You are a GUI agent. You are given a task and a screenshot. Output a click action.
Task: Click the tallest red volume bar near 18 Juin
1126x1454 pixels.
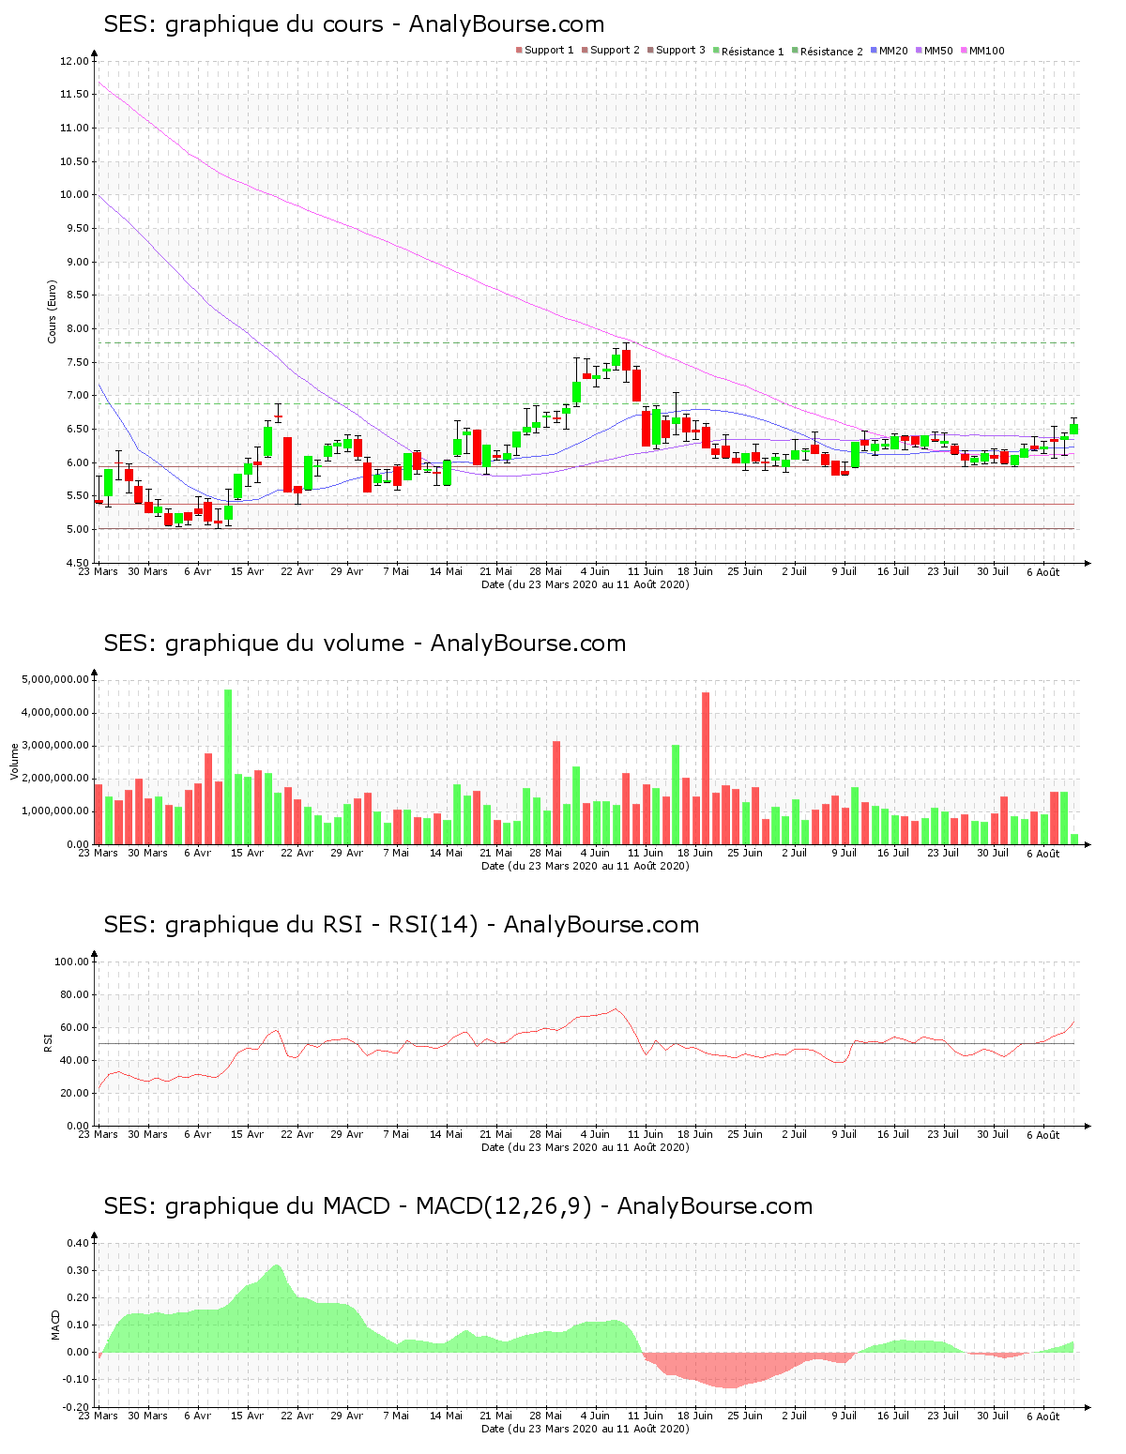tap(706, 768)
